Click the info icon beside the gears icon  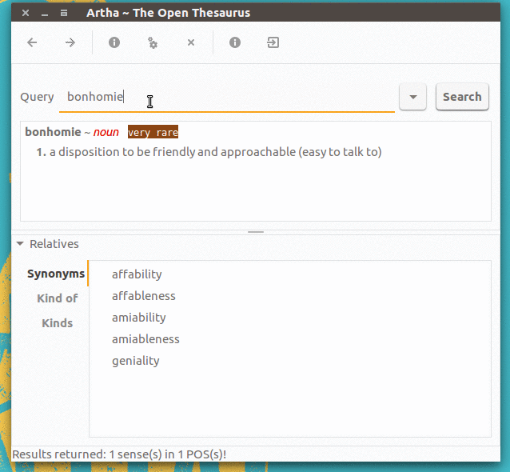[114, 43]
